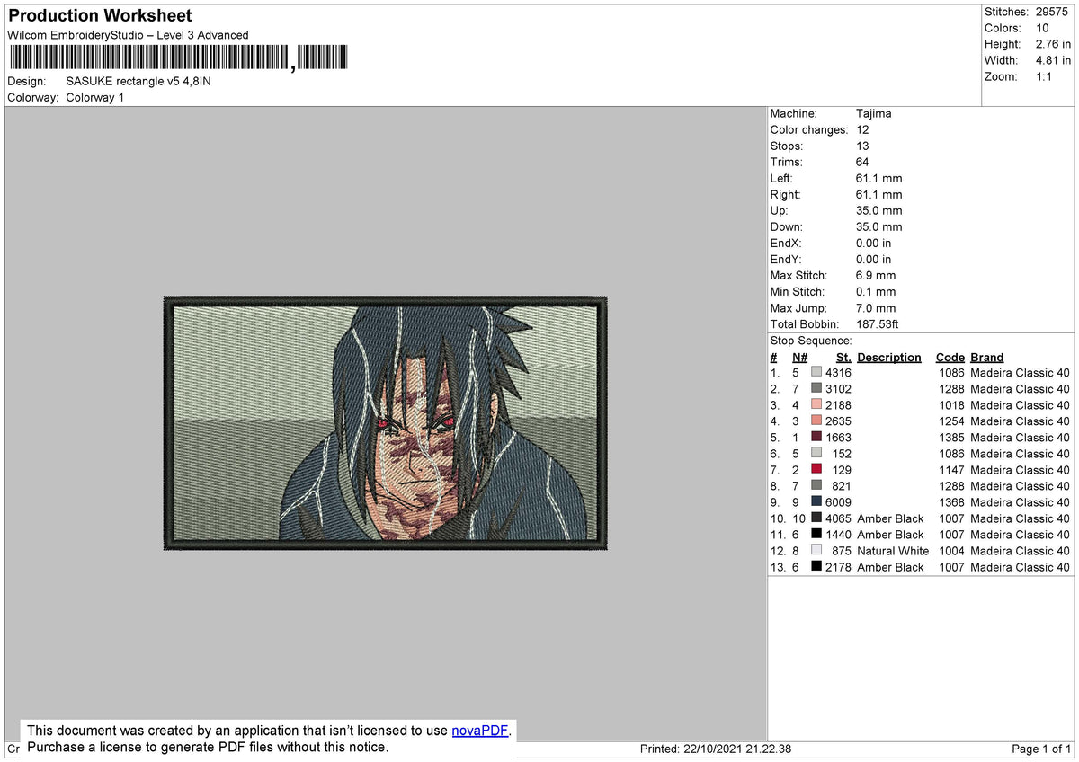Viewport: 1079px width, 762px height.
Task: Click the Description column header
Action: coord(889,357)
